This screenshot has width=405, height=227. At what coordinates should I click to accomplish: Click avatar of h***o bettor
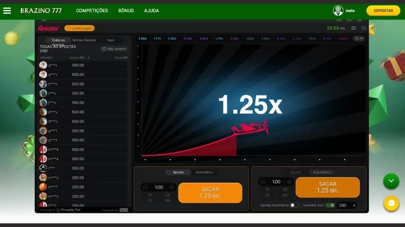point(43,84)
